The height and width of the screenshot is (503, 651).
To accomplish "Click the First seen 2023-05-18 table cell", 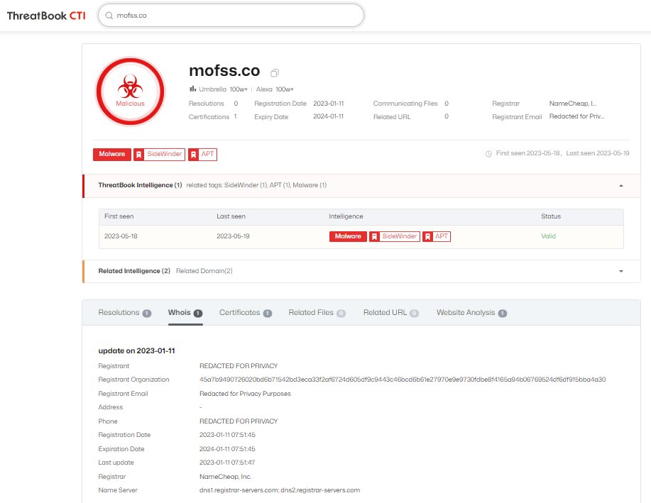I will (121, 236).
